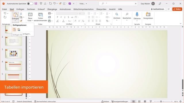Switch to the Einfügen ribbon tab
Screen dimensions: 184x103
pos(20,9)
